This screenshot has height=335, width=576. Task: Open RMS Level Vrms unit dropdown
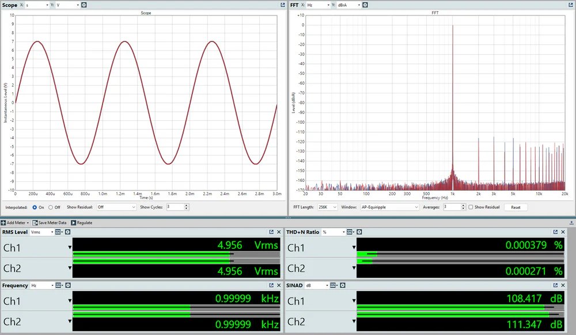click(x=42, y=232)
